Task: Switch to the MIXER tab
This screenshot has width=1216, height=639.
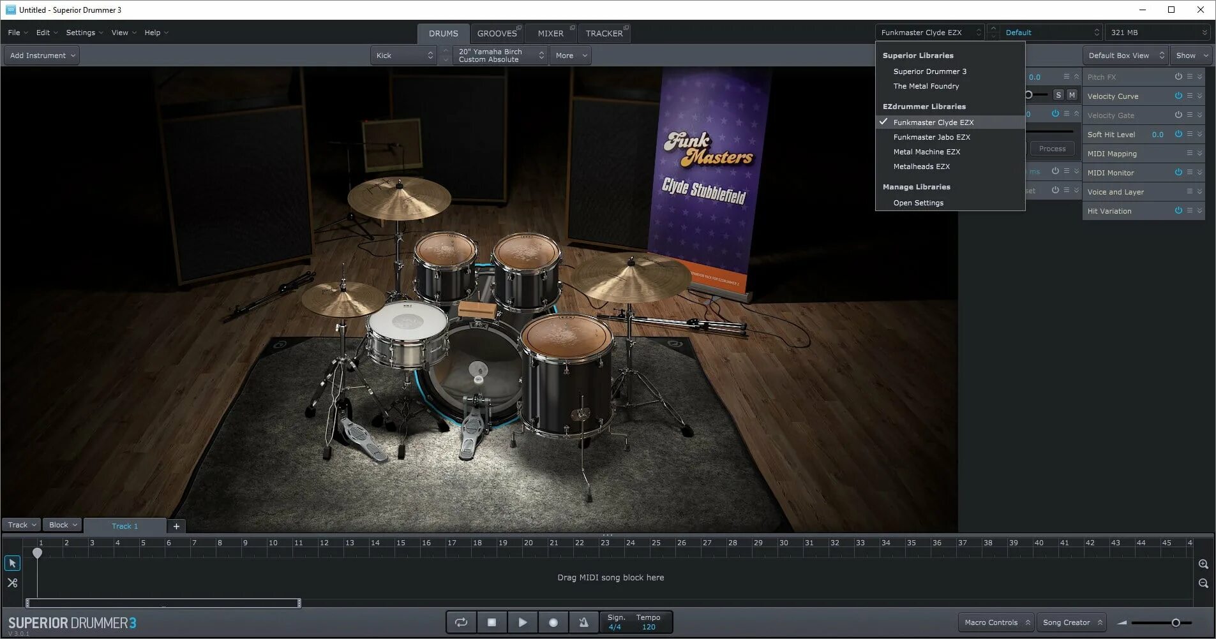Action: tap(550, 33)
